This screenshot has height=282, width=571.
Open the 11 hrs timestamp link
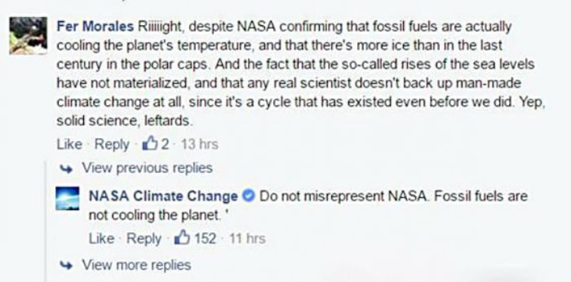tap(247, 239)
